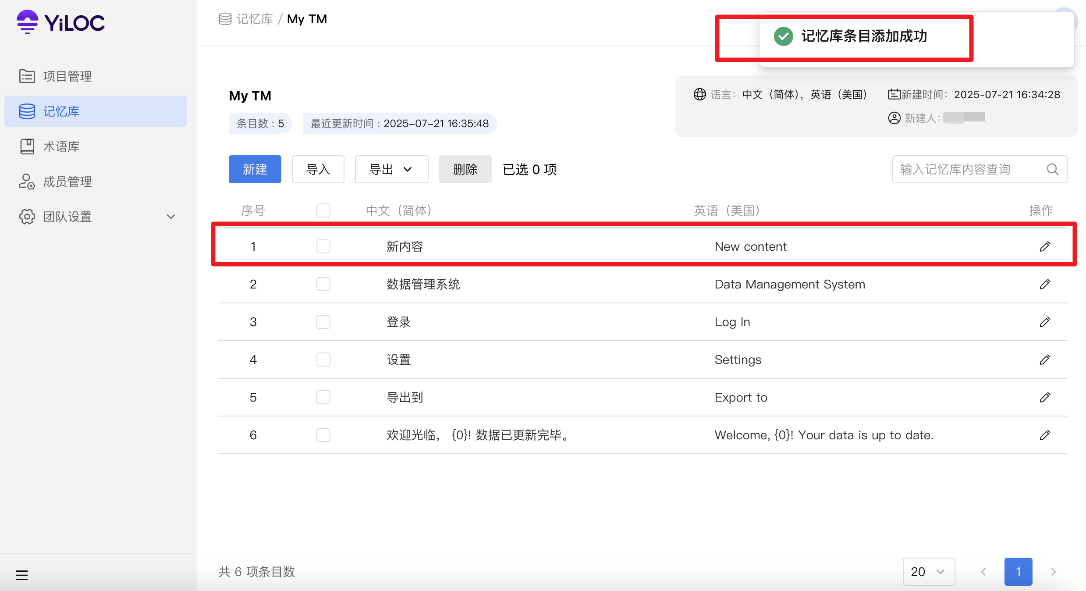Select checkbox for 数据管理系统 row
This screenshot has height=591, width=1086.
pos(323,284)
